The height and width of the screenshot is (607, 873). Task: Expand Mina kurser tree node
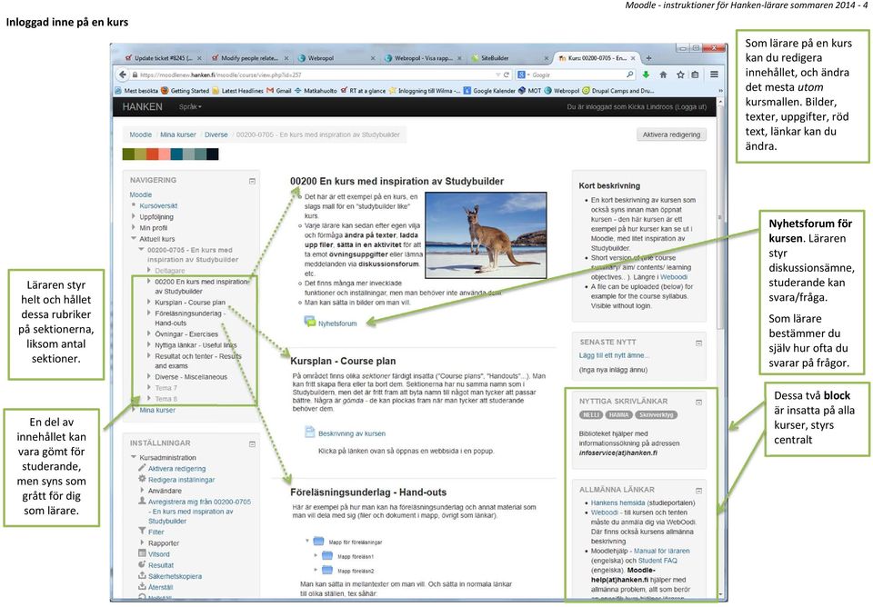coord(134,410)
